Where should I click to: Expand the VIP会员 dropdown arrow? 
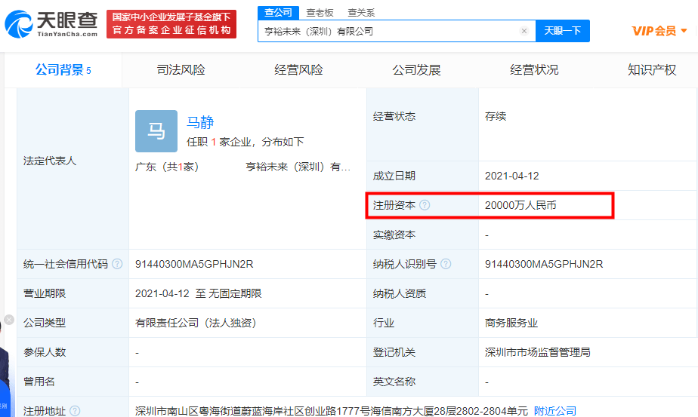pyautogui.click(x=684, y=31)
